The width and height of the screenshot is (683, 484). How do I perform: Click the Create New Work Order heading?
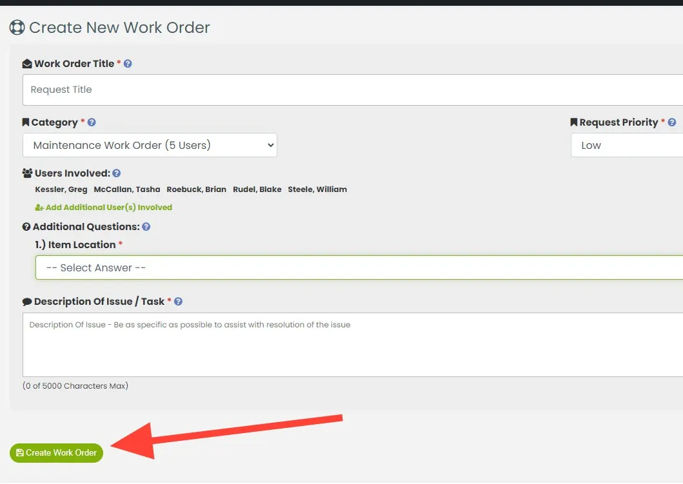(x=119, y=28)
